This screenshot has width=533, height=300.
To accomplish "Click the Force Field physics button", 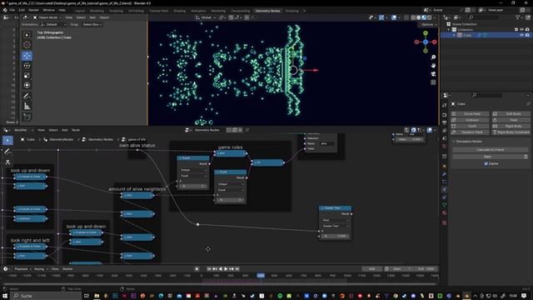I will tap(470, 114).
